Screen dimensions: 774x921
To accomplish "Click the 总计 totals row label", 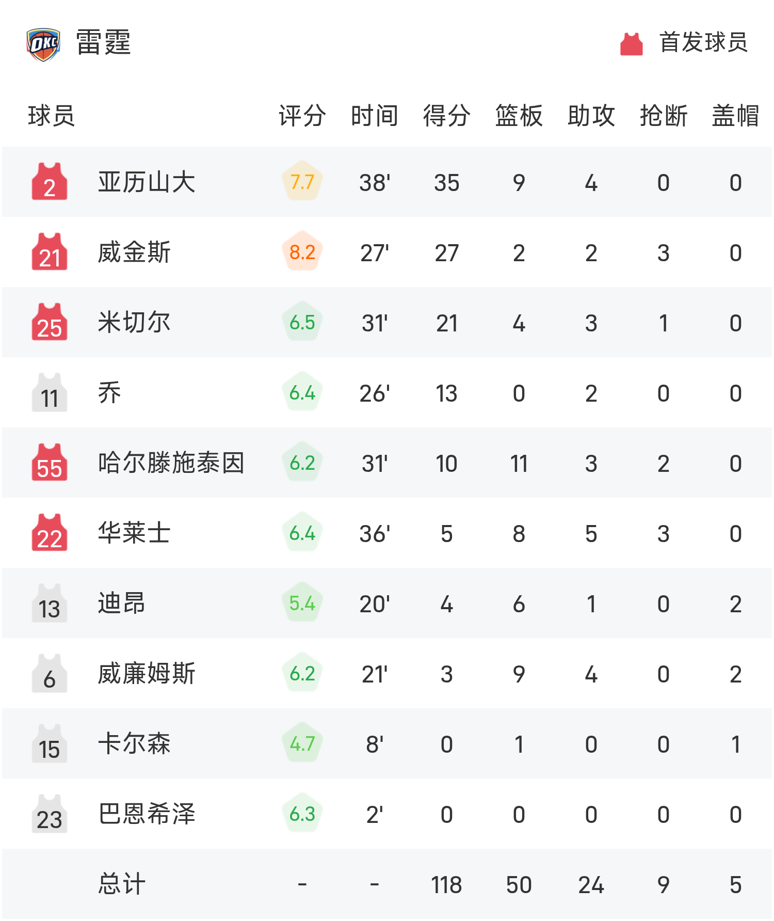I will [x=122, y=884].
